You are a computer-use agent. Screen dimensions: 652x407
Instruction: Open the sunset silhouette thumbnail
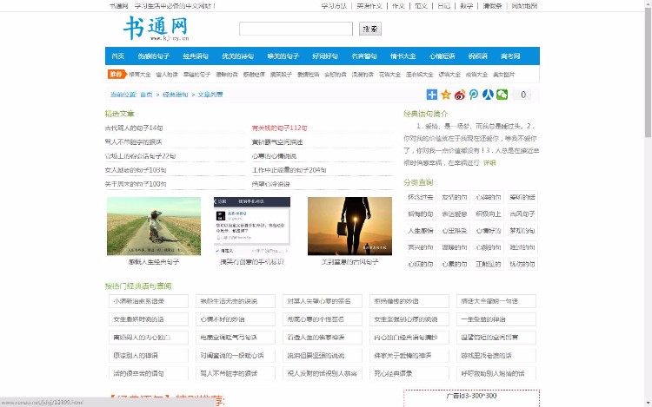point(349,226)
